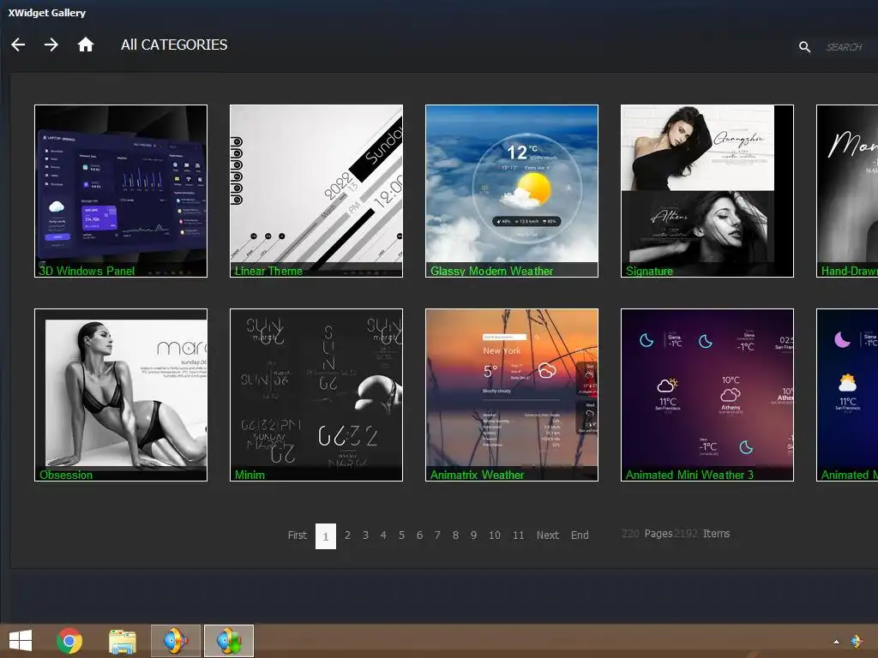Go to page 9

point(473,535)
